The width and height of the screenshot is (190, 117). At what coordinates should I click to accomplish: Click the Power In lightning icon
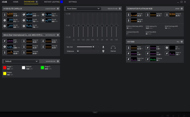[167, 53]
